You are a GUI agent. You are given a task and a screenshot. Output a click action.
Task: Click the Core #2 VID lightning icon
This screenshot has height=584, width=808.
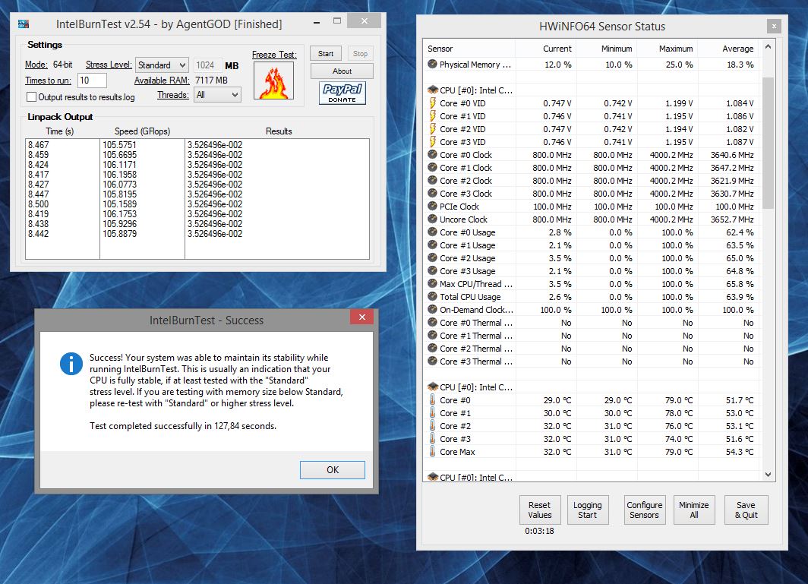[x=432, y=129]
